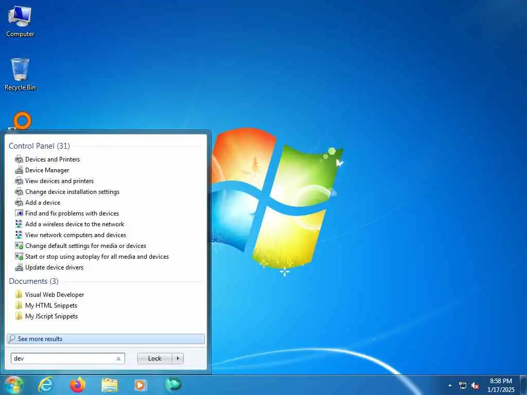Click the View devices and printers icon
Screen dimensions: 527x395
(x=19, y=181)
